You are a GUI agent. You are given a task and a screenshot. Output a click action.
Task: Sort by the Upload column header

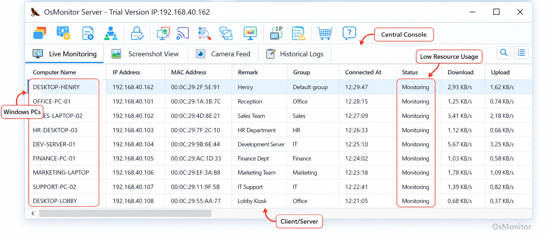(500, 72)
